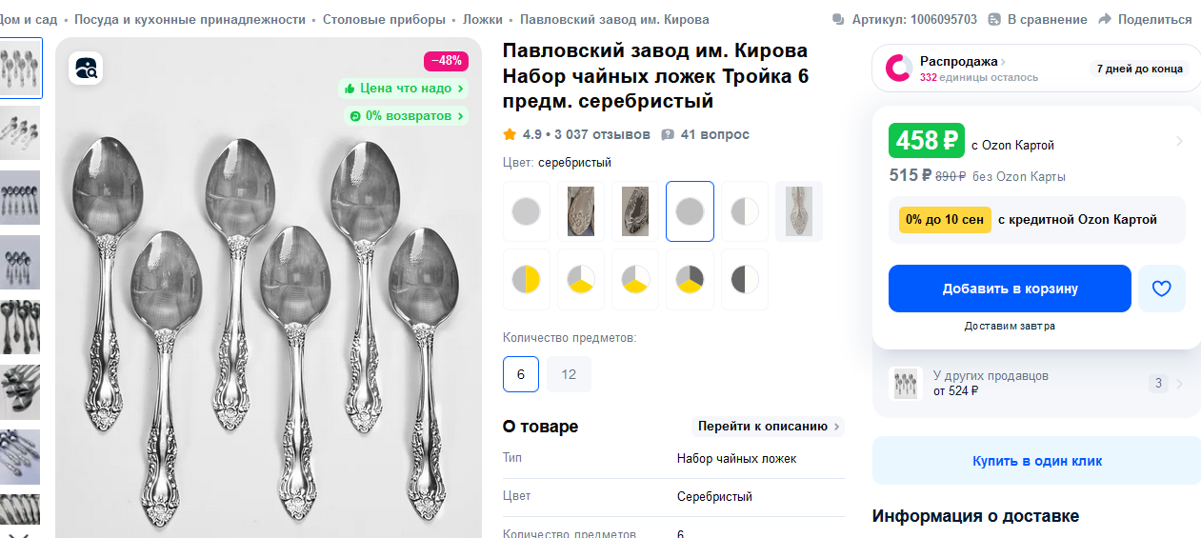Click "Купить в один клик" button
1201x538 pixels.
pos(1036,461)
